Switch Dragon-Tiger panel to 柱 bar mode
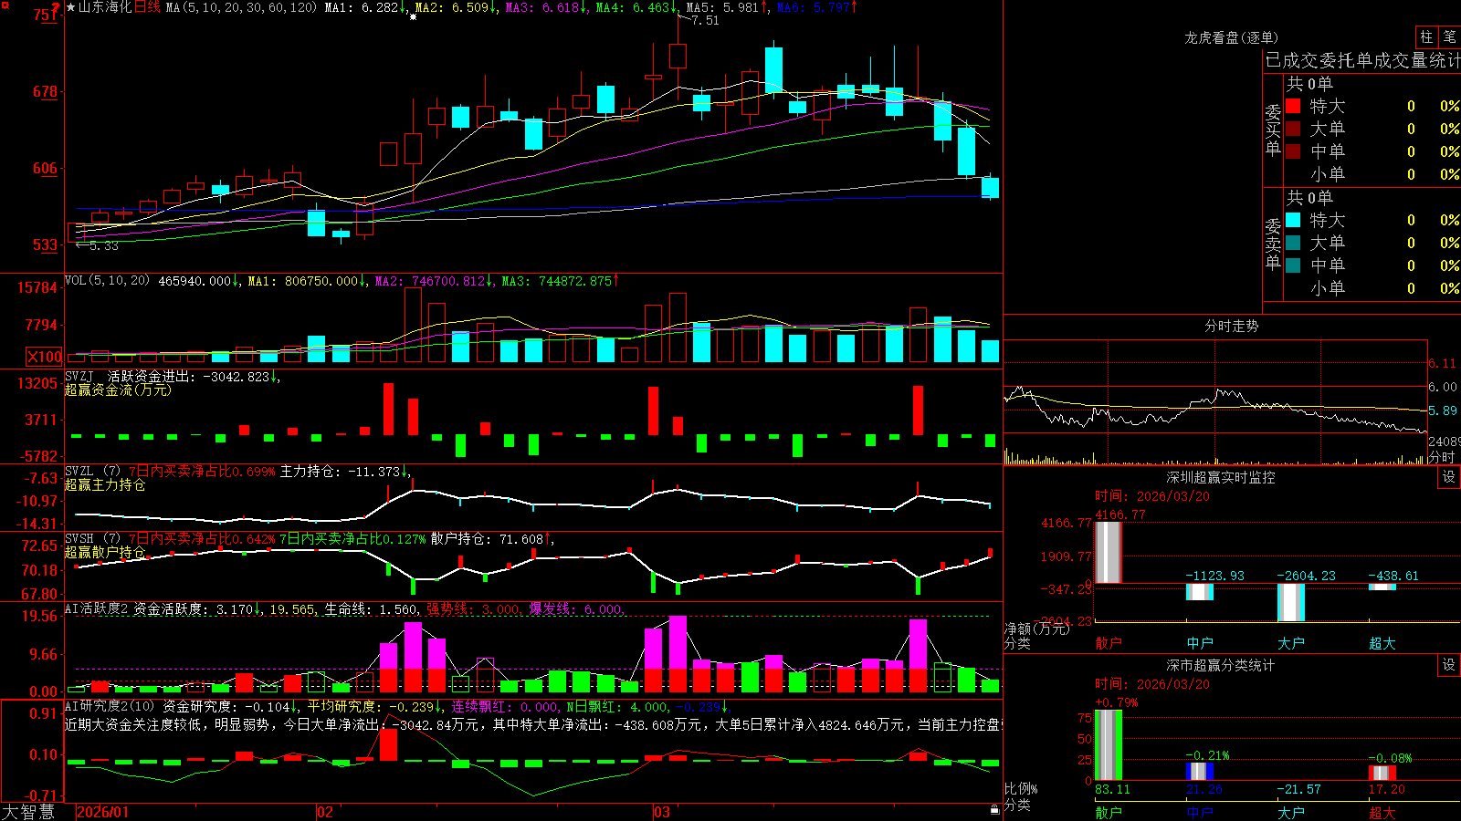Viewport: 1461px width, 821px height. click(x=1426, y=36)
